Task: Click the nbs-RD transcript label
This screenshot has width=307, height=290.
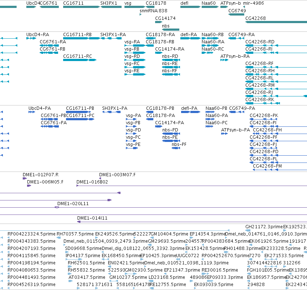Action: pos(170,56)
